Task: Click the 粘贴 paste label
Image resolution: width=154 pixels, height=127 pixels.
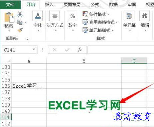Action: point(9,26)
